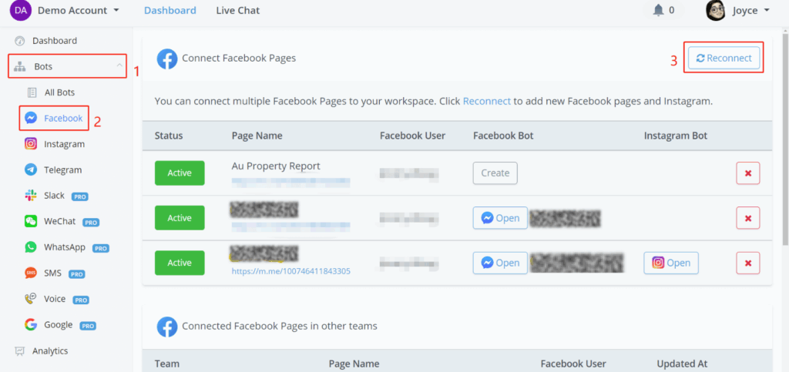Open the Voice channel in sidebar
789x372 pixels.
click(x=31, y=299)
